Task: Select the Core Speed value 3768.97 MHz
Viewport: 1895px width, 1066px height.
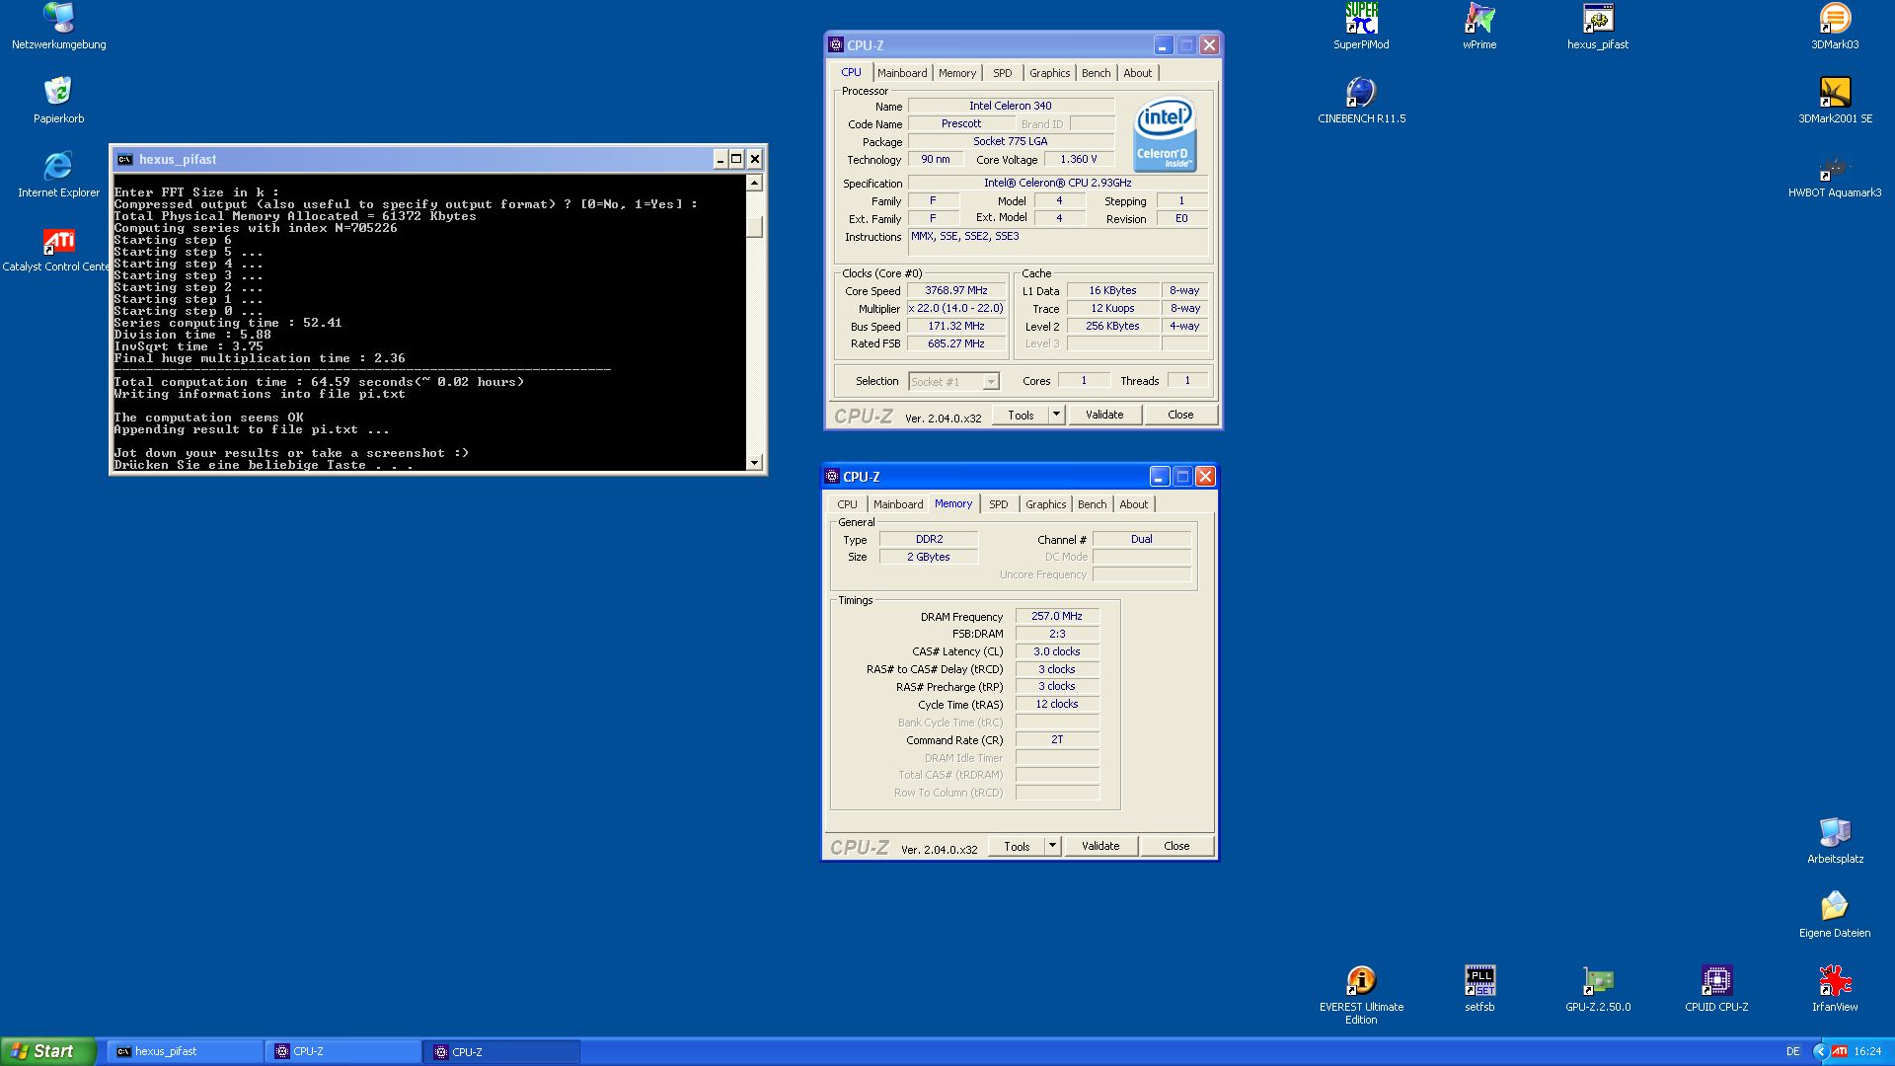Action: [x=955, y=290]
